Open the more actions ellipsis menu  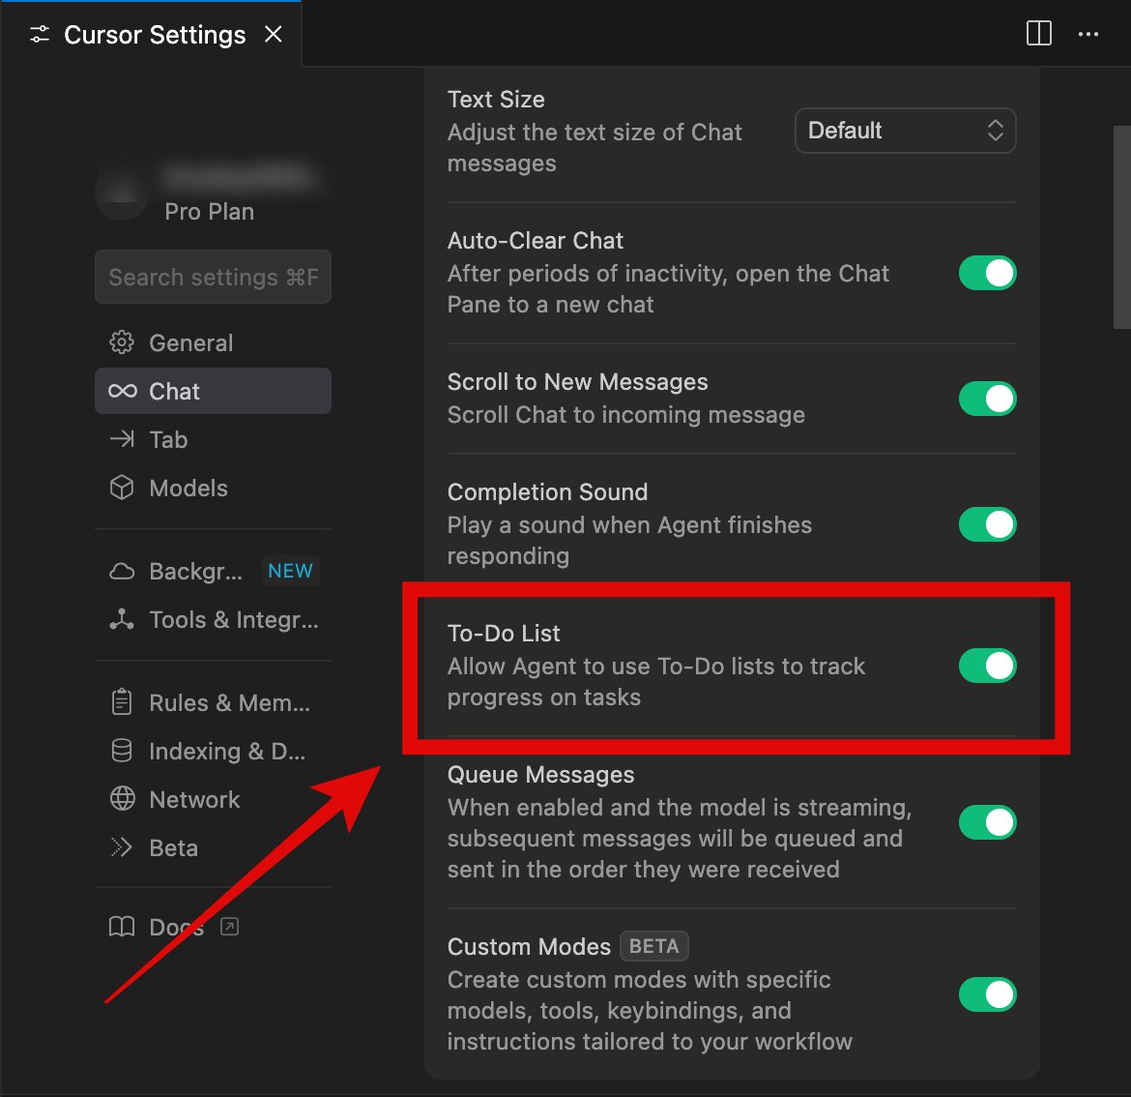tap(1087, 34)
